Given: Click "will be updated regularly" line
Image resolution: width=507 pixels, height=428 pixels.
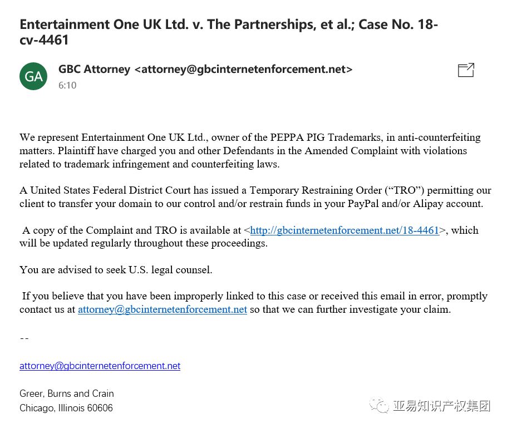Looking at the screenshot, I should (144, 243).
